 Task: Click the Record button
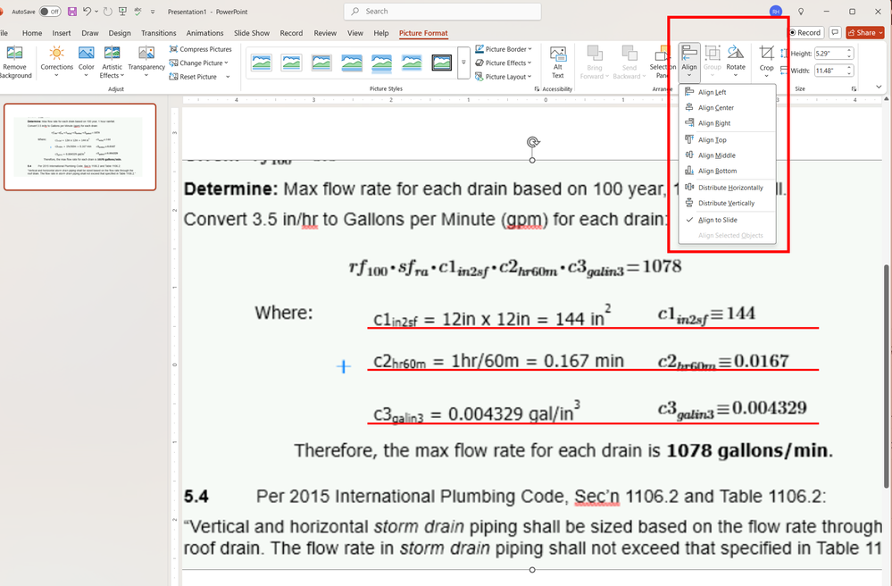[805, 32]
